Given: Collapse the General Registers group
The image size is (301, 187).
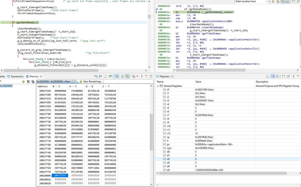Looking at the screenshot, I should point(158,86).
